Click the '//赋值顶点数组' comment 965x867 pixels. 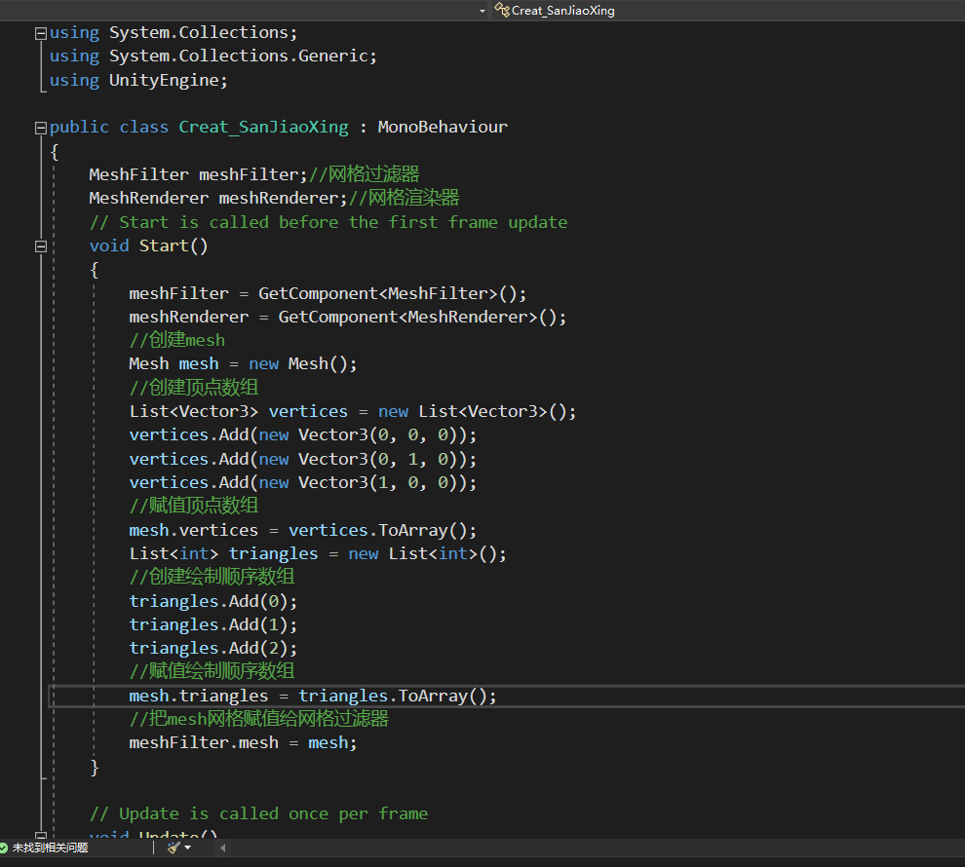click(x=194, y=506)
